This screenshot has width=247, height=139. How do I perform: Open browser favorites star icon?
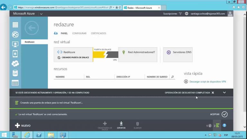pos(239,7)
